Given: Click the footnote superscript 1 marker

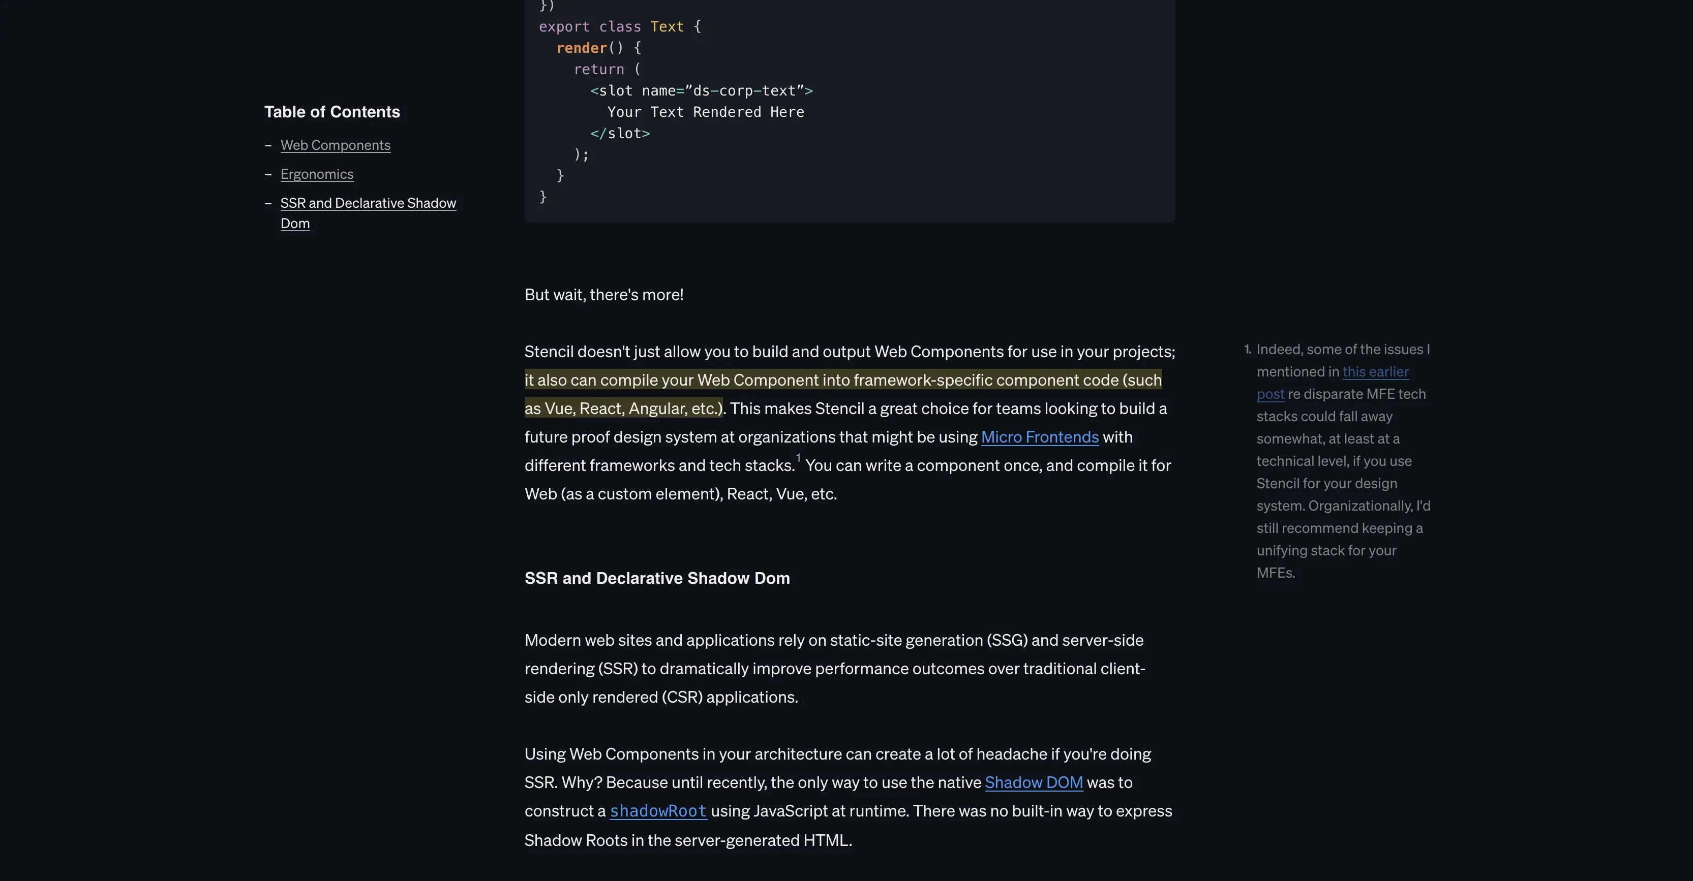Looking at the screenshot, I should [798, 459].
